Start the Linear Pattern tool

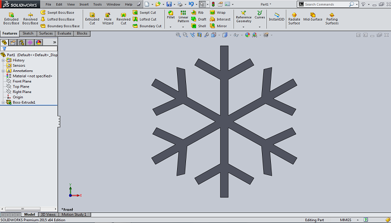[183, 16]
